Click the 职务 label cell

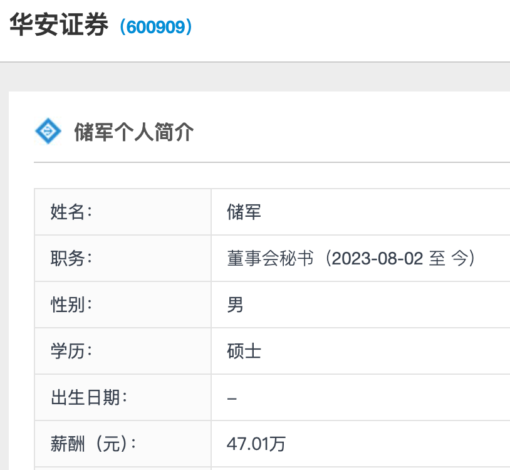pos(123,258)
